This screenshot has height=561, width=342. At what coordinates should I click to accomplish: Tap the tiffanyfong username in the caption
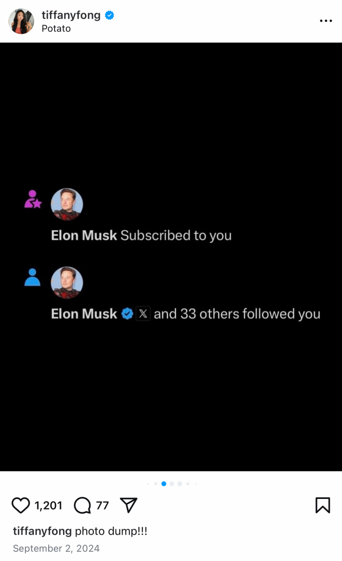(x=42, y=531)
